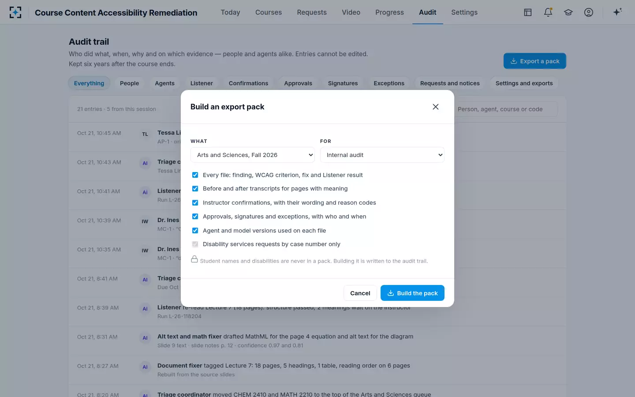Close the export pack dialog
The width and height of the screenshot is (635, 397).
point(436,107)
